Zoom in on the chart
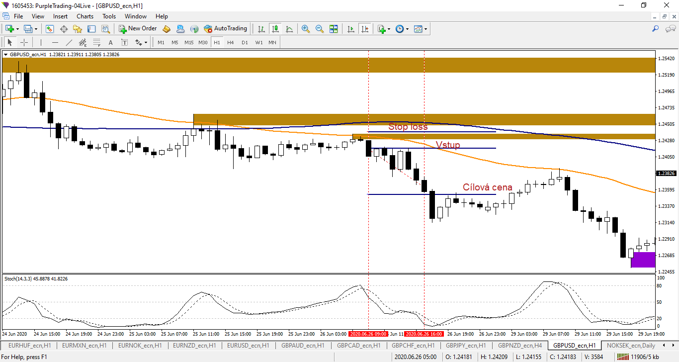 (306, 29)
